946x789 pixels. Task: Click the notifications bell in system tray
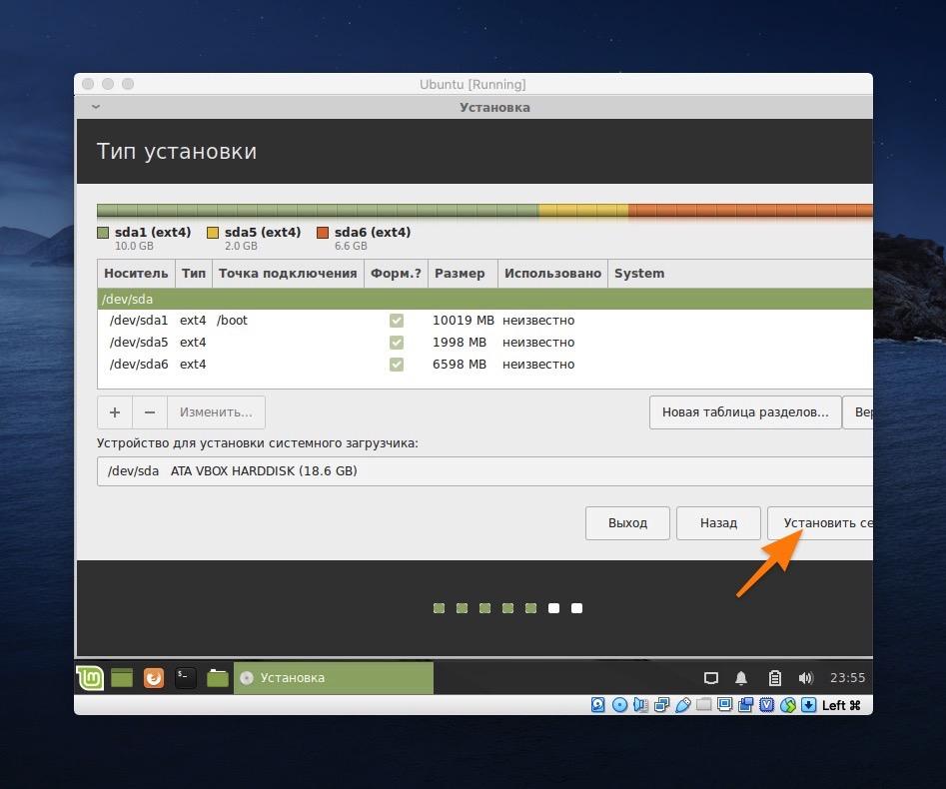(x=741, y=678)
